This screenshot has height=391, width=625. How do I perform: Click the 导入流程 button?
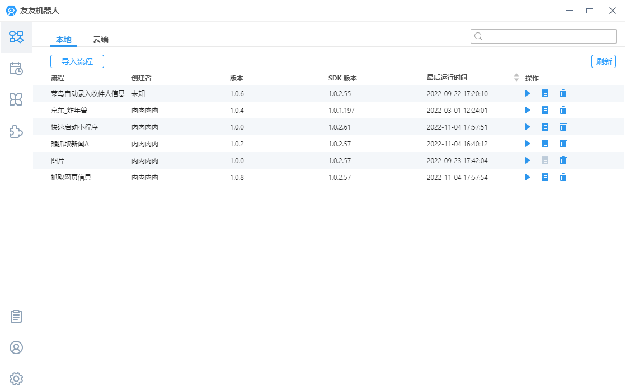point(77,61)
